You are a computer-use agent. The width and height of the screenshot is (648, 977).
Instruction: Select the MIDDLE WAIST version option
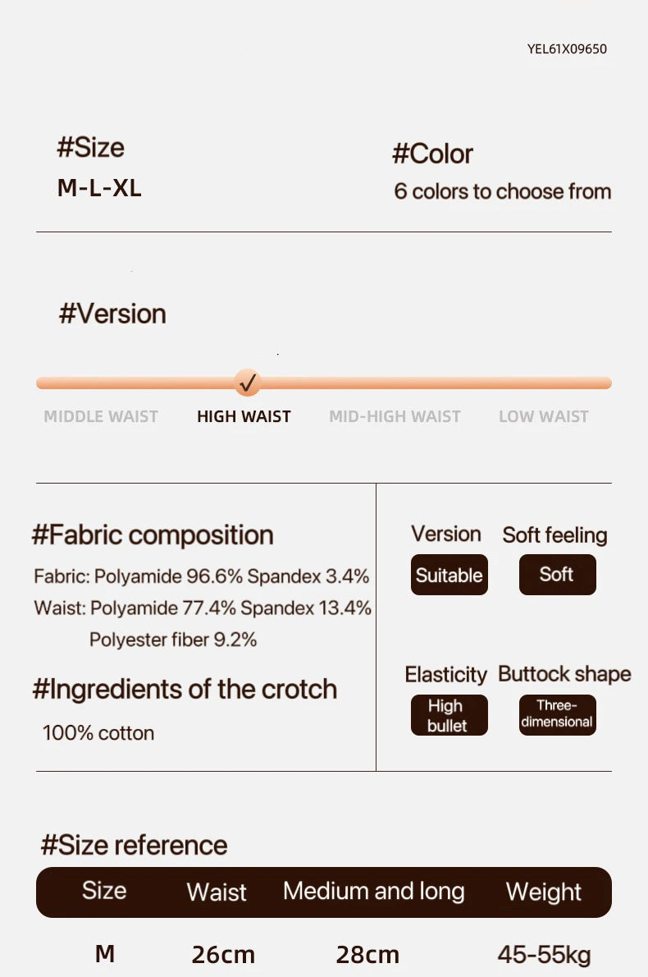coord(101,416)
